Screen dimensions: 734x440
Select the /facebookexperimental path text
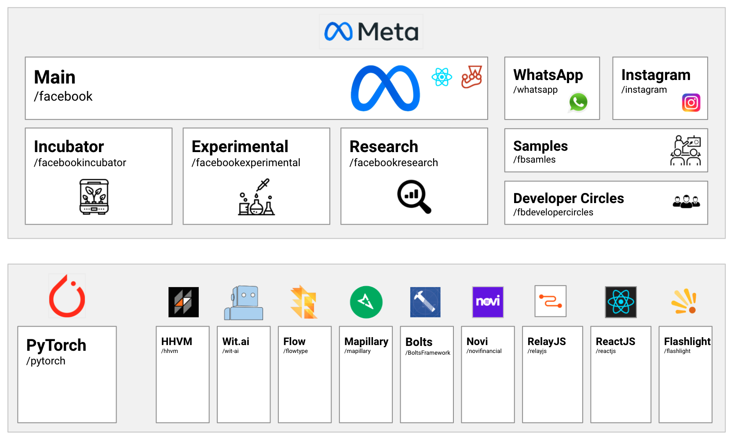click(246, 163)
